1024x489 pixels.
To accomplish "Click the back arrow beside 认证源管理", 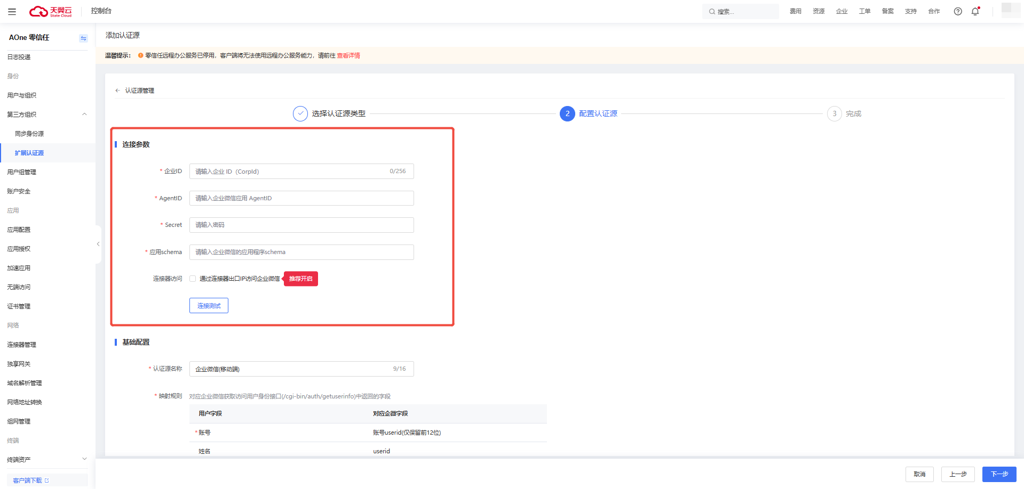I will (118, 91).
